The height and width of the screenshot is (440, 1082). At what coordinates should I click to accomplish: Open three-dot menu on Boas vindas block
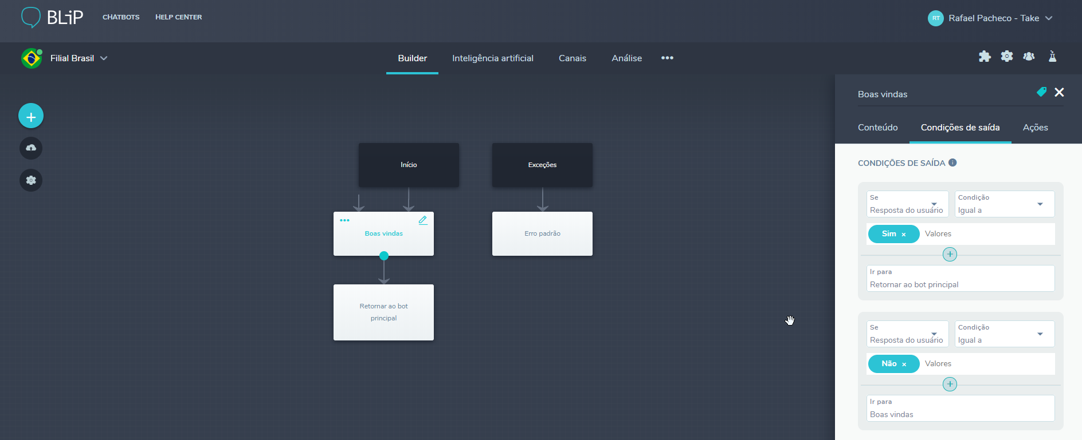click(344, 220)
